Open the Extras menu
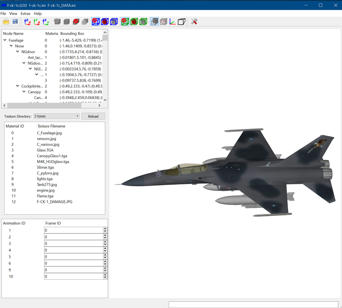Image resolution: width=342 pixels, height=308 pixels. (25, 14)
